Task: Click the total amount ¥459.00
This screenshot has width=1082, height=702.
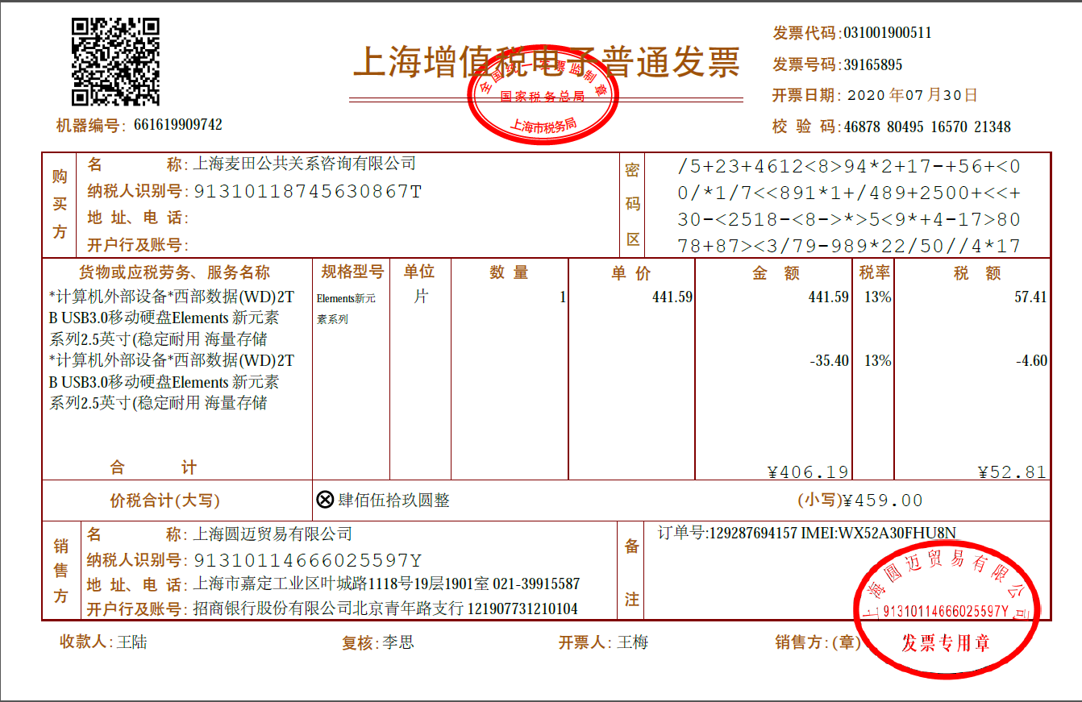Action: (883, 501)
